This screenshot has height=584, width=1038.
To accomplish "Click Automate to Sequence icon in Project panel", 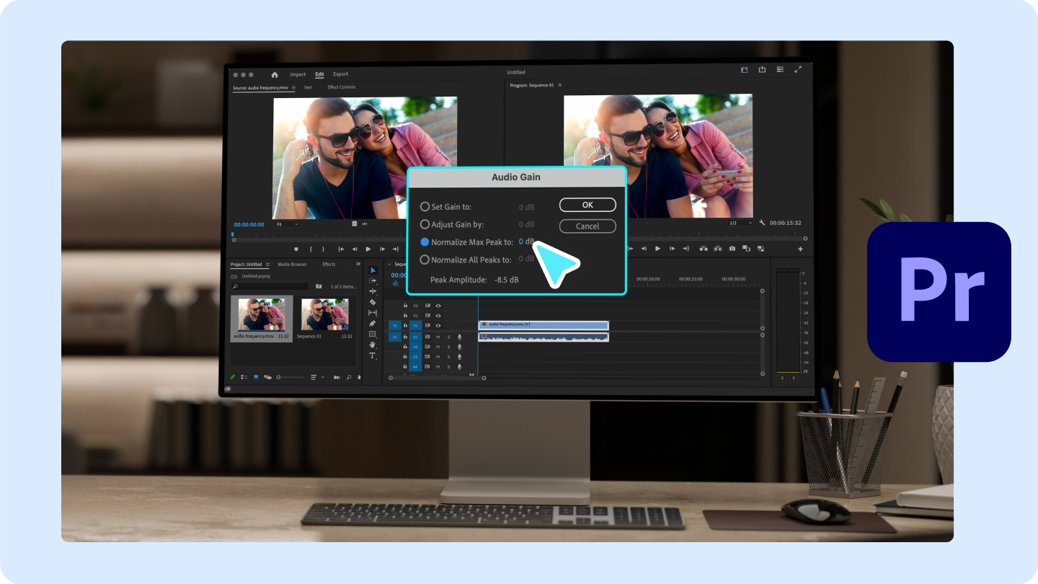I will pos(337,377).
